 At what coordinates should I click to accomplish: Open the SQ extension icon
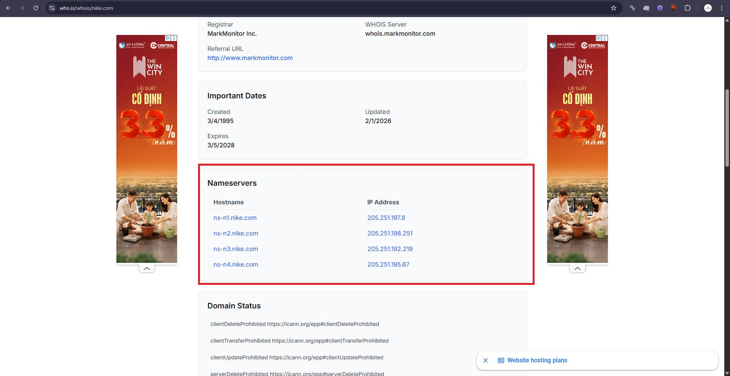(x=646, y=8)
